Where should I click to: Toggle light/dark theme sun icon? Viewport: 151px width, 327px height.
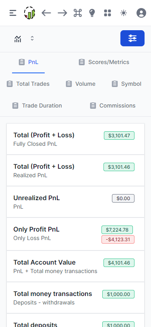click(x=124, y=13)
